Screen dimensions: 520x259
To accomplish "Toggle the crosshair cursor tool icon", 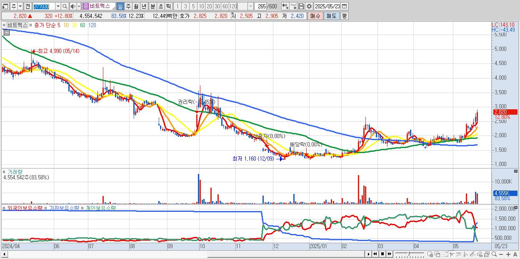I will pyautogui.click(x=452, y=254).
